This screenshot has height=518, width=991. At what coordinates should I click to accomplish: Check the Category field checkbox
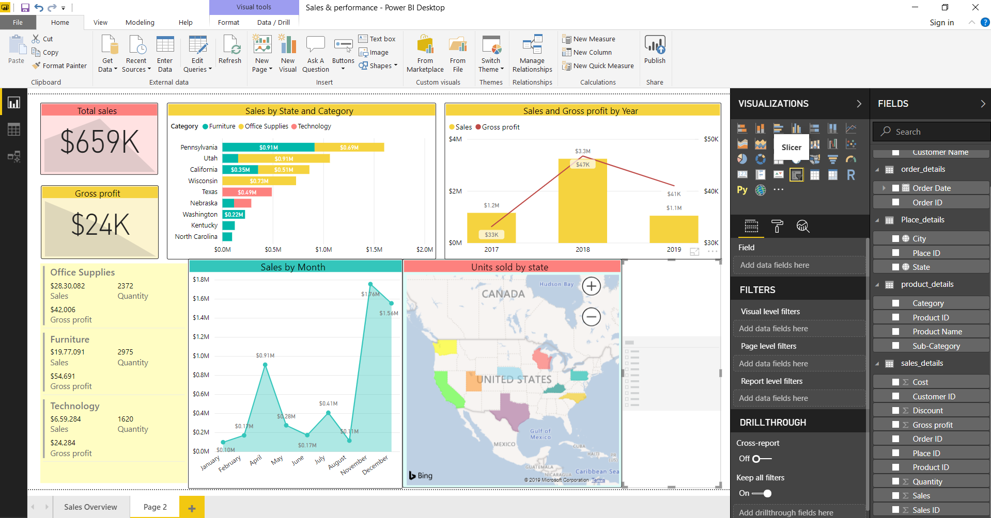(896, 303)
